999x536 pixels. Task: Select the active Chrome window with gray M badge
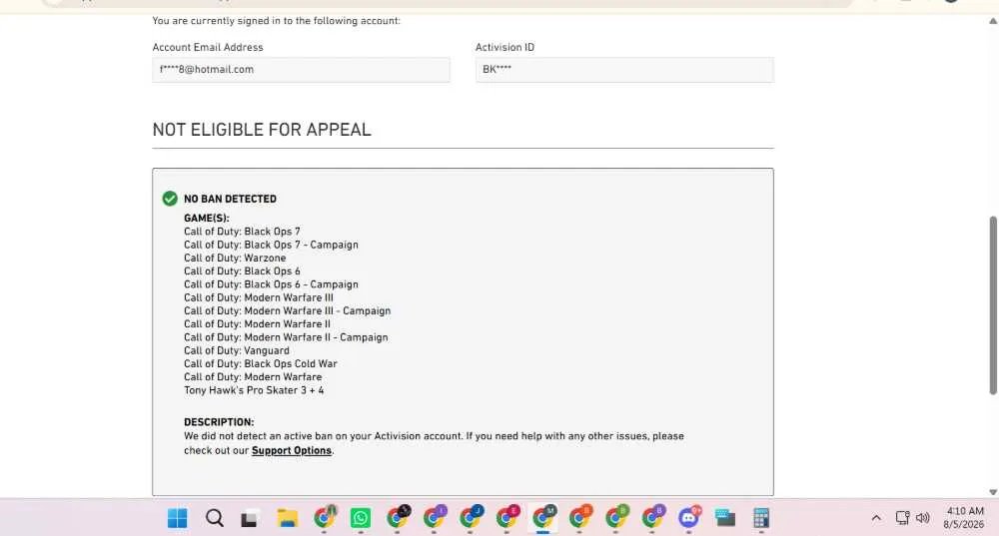(543, 518)
